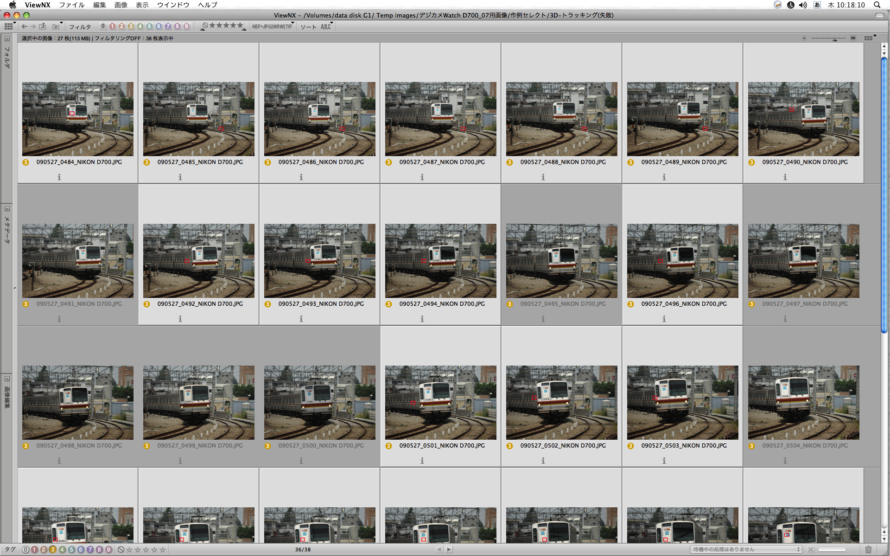The width and height of the screenshot is (890, 556).
Task: Go to parent folder via up-folder icon
Action: (x=43, y=26)
